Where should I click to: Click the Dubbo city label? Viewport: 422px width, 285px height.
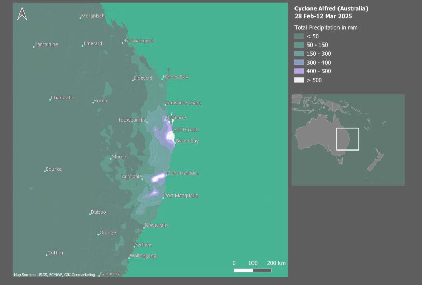(x=98, y=212)
